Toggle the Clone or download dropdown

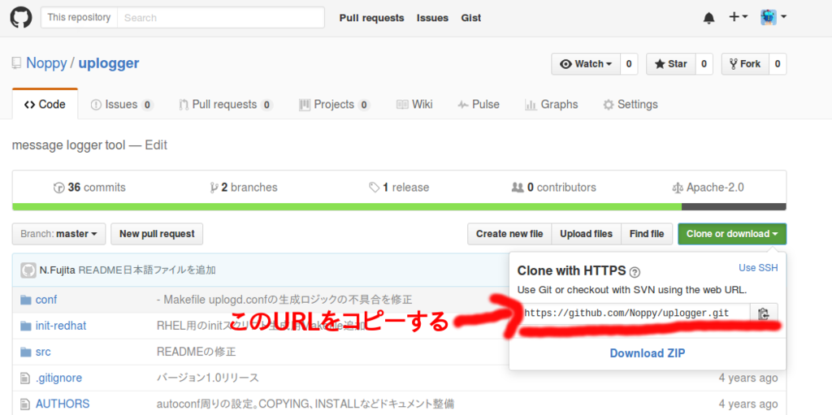pos(732,234)
